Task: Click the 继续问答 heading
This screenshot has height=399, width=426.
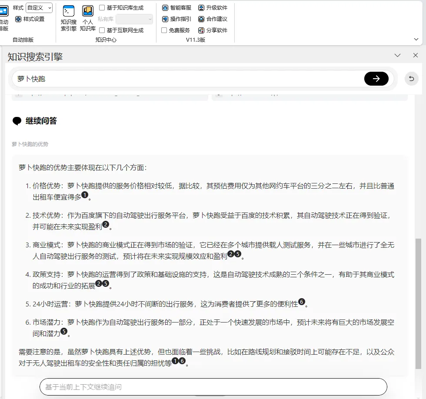Action: [x=41, y=121]
